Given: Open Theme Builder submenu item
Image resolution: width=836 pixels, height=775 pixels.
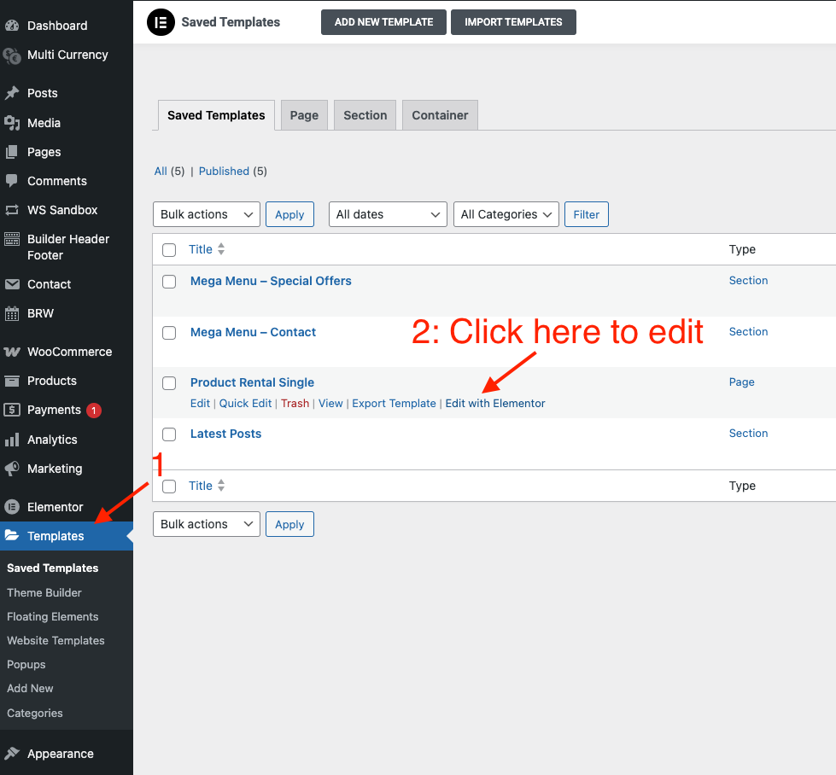Looking at the screenshot, I should point(44,592).
